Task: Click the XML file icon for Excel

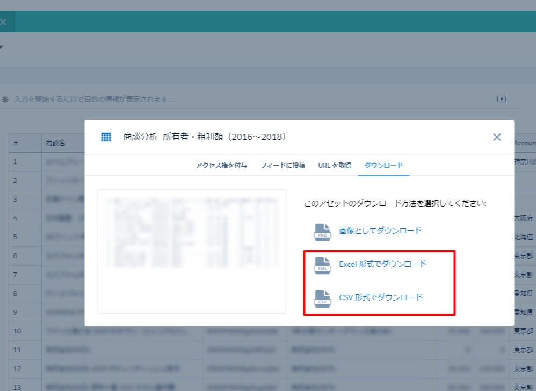Action: point(322,265)
